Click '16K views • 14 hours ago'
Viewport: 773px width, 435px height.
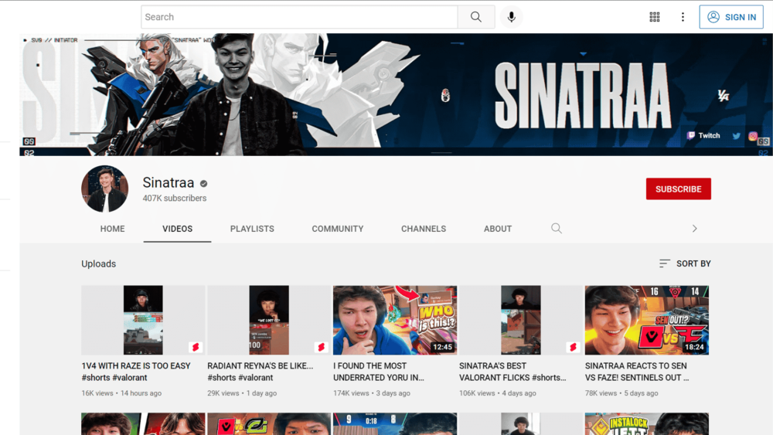pyautogui.click(x=121, y=393)
